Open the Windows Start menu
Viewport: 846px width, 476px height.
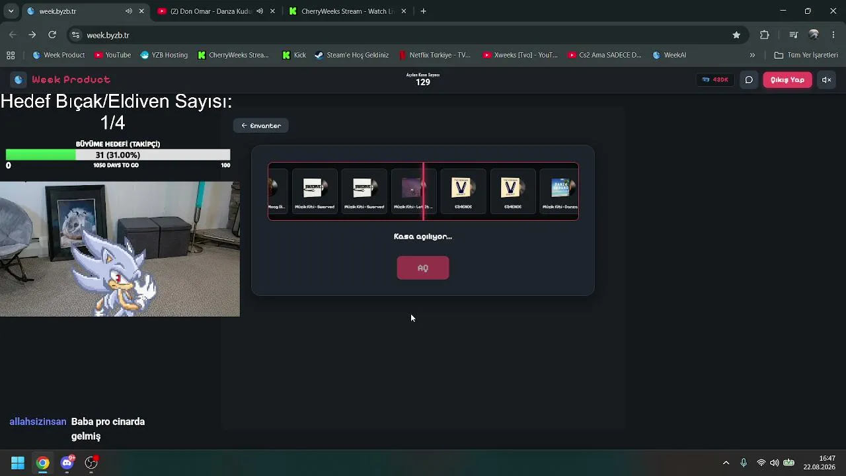(18, 463)
